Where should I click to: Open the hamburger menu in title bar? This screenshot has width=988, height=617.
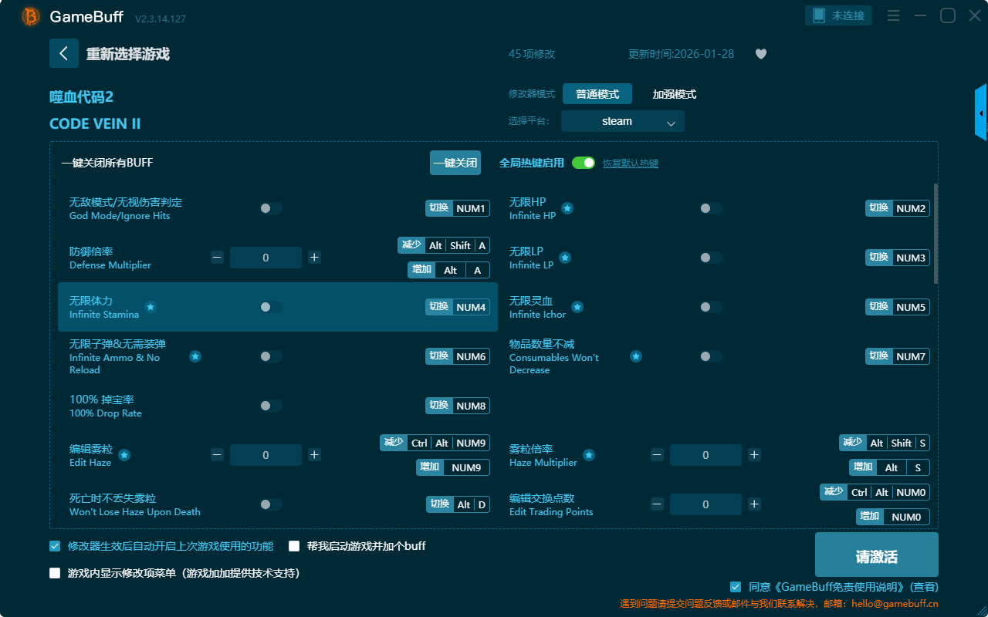pyautogui.click(x=893, y=15)
